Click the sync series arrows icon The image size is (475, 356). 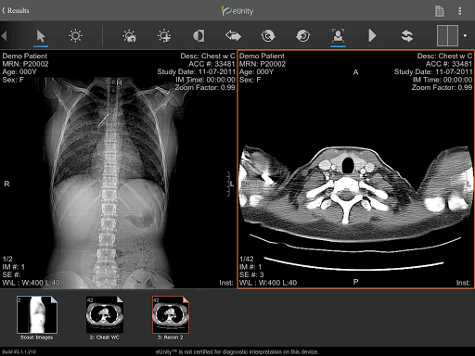(407, 36)
